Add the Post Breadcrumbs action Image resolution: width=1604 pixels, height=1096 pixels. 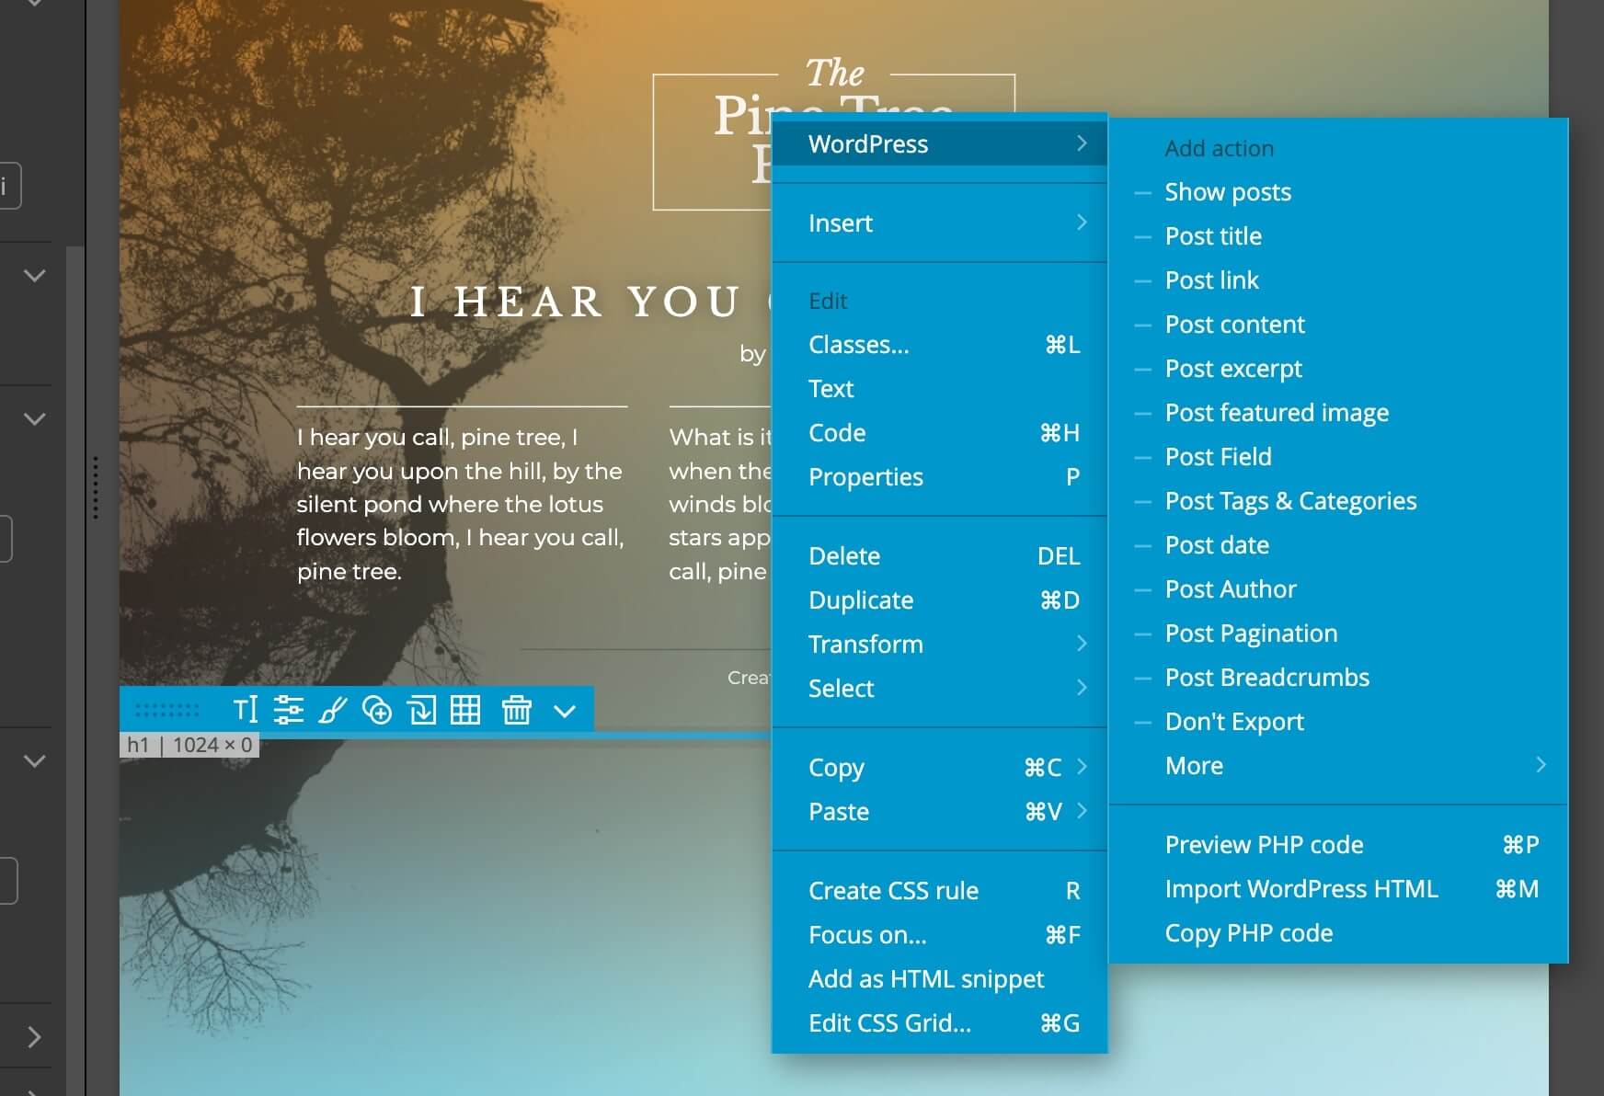point(1338,677)
